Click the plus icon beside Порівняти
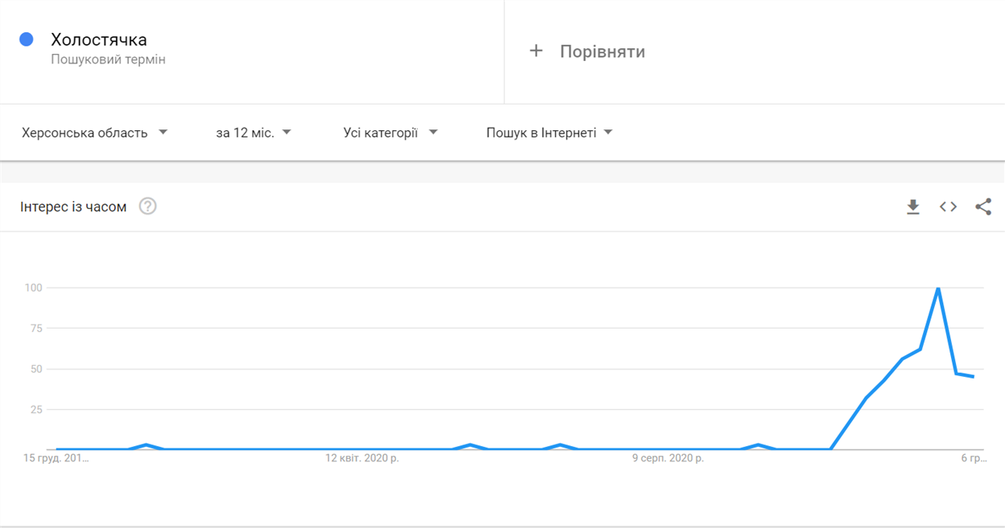1005x528 pixels. pos(536,51)
